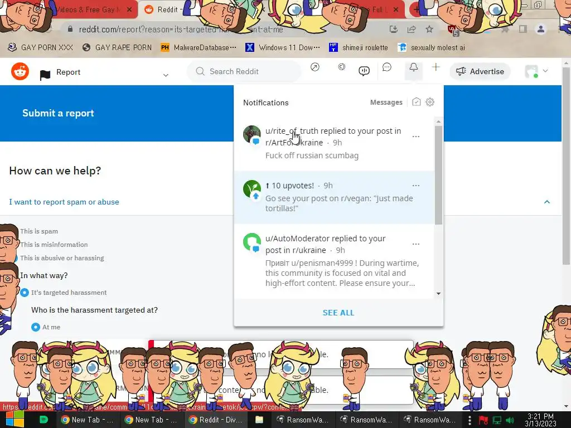Click the red extension icon with badge 5
571x428 pixels.
453,30
